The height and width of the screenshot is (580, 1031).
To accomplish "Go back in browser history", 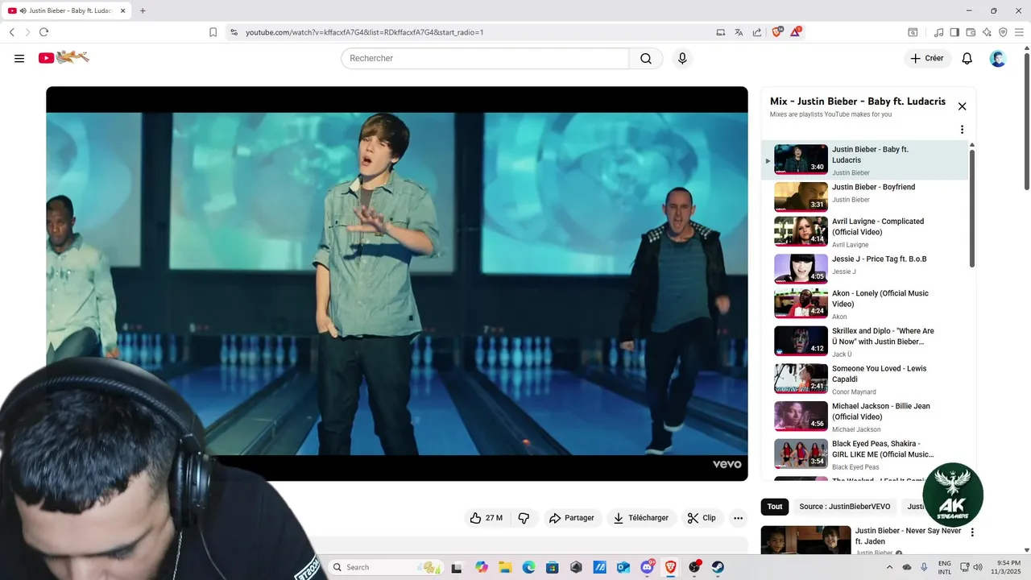I will (11, 32).
